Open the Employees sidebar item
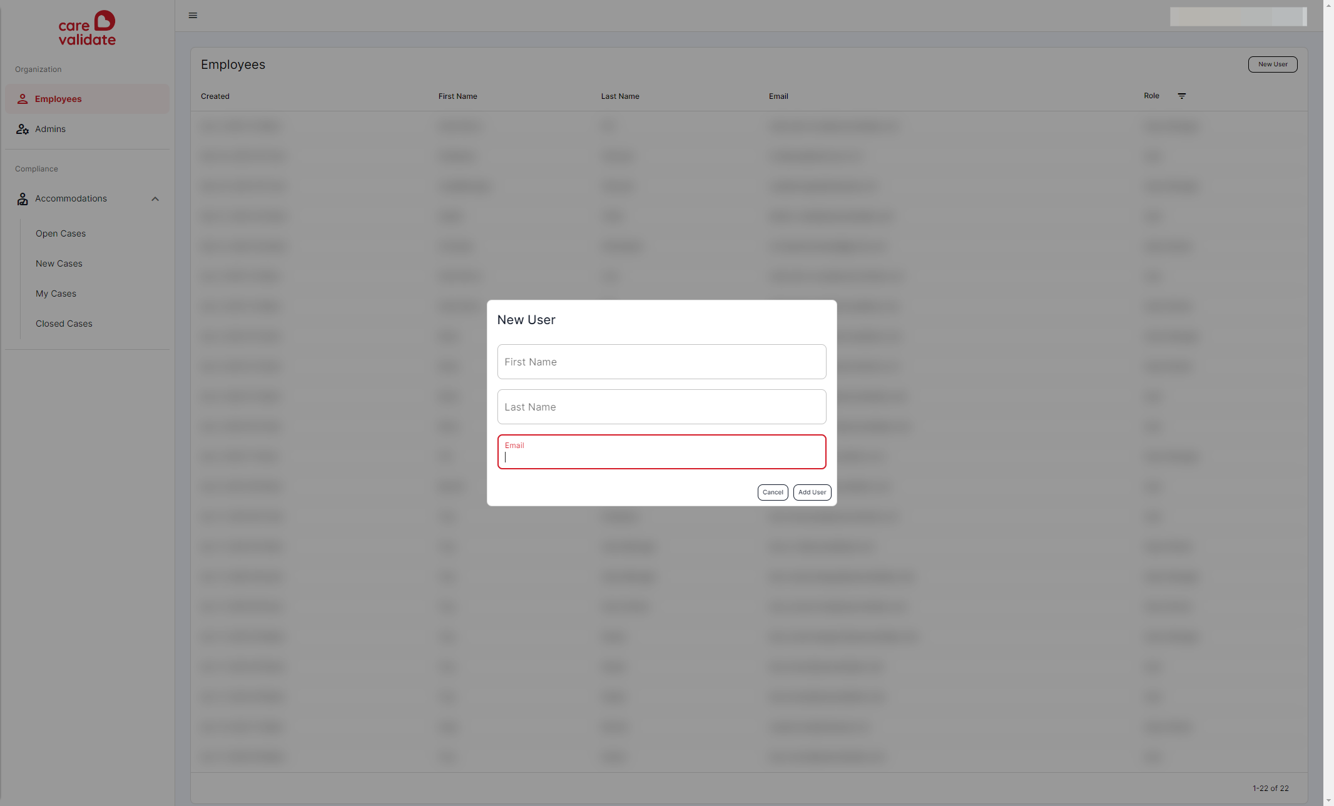Viewport: 1334px width, 806px height. tap(87, 99)
